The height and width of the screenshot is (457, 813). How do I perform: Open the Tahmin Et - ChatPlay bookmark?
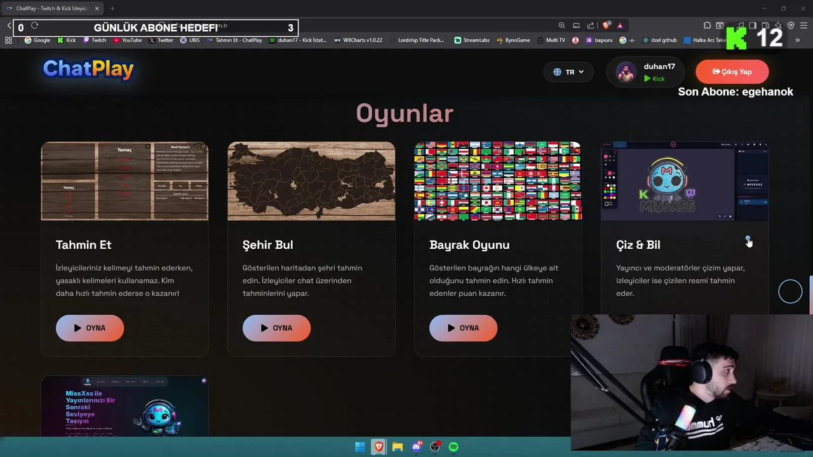click(234, 40)
